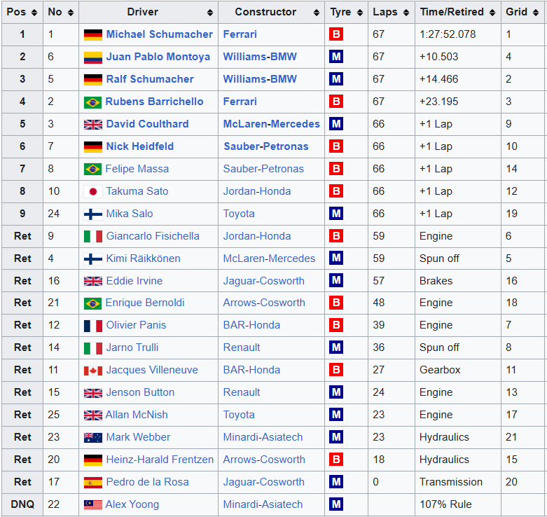Click the Japanese flag beside Takuma Sato
The image size is (547, 517).
point(93,191)
